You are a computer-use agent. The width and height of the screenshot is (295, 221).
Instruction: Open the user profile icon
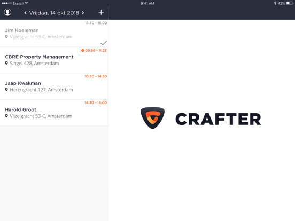coord(7,12)
